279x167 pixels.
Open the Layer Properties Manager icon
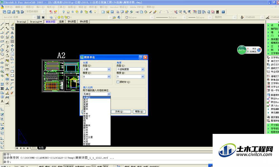(51, 17)
